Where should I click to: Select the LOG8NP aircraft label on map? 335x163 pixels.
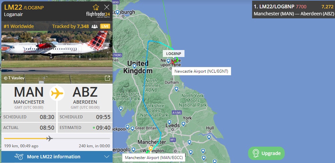pyautogui.click(x=173, y=53)
